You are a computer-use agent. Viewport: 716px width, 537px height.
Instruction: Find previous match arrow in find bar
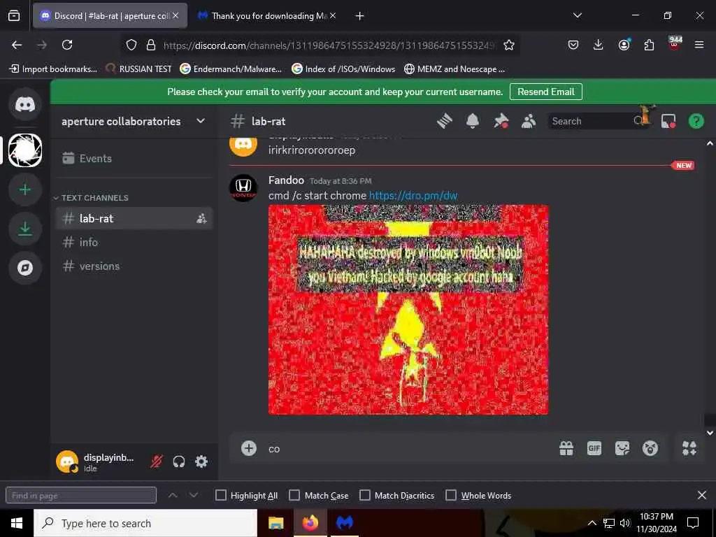tap(173, 496)
